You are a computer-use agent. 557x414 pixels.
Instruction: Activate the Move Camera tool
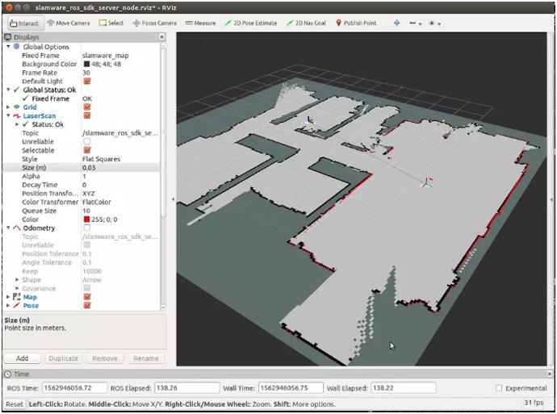tap(69, 23)
